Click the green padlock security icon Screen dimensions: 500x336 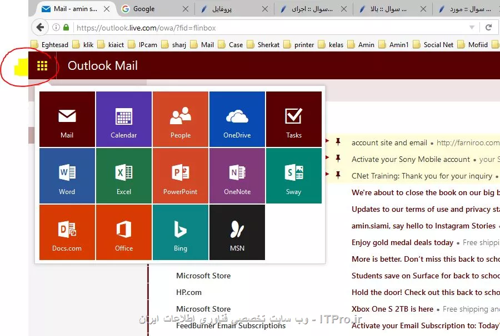pos(66,27)
